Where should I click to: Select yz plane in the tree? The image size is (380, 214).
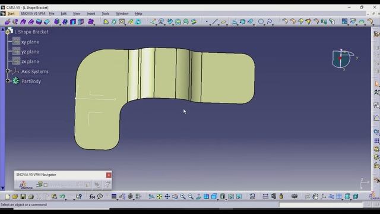coord(30,52)
